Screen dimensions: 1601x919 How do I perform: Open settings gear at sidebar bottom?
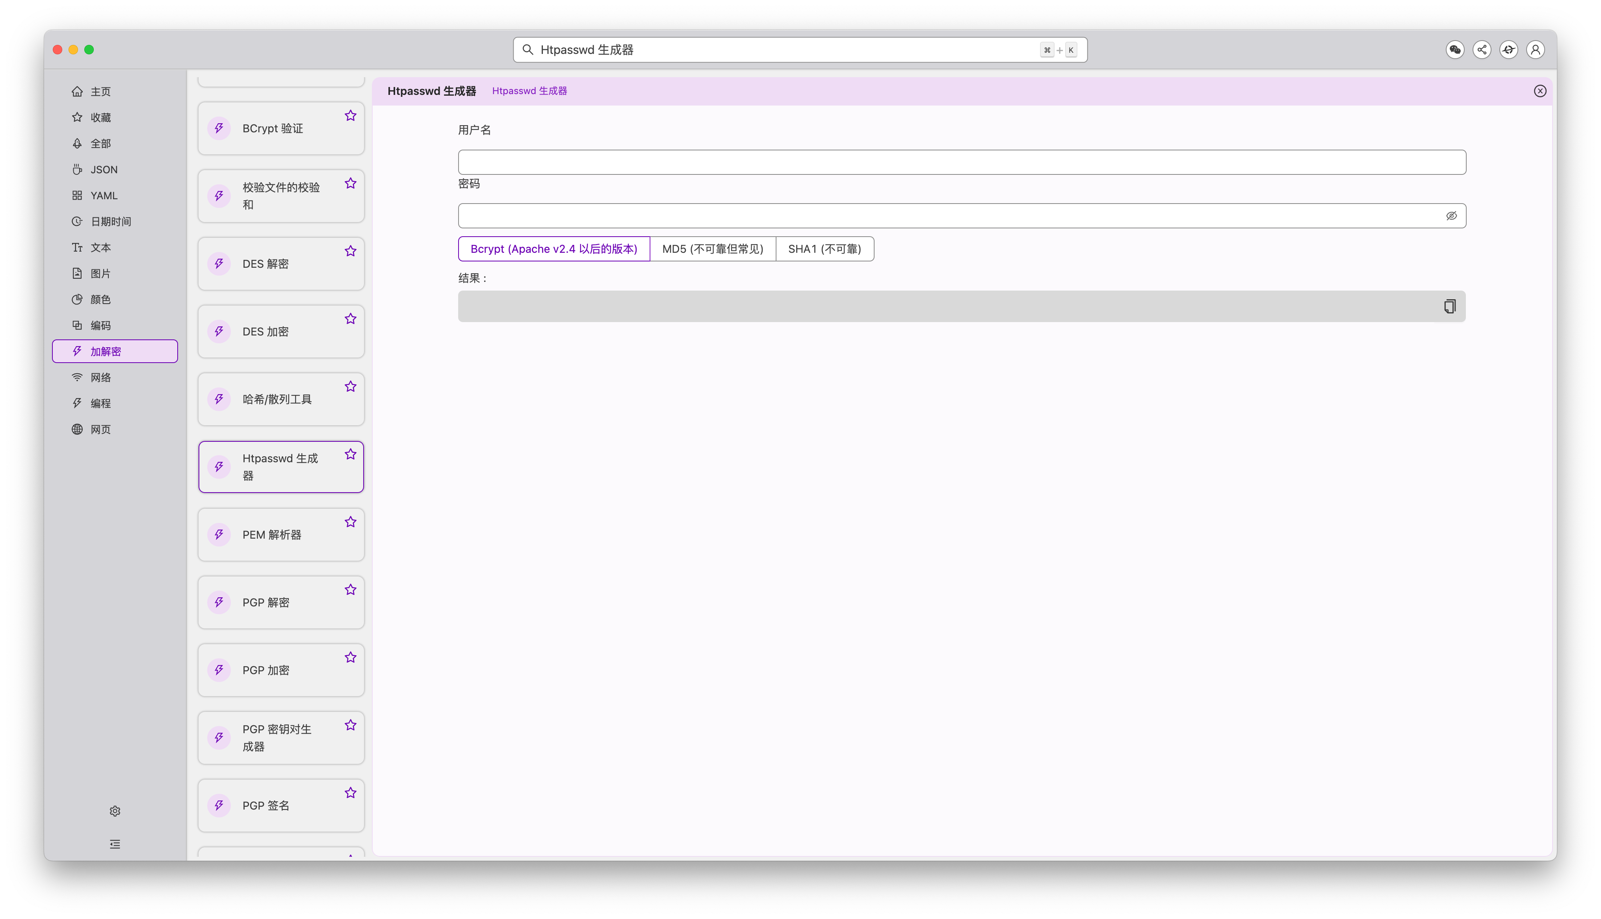[115, 811]
